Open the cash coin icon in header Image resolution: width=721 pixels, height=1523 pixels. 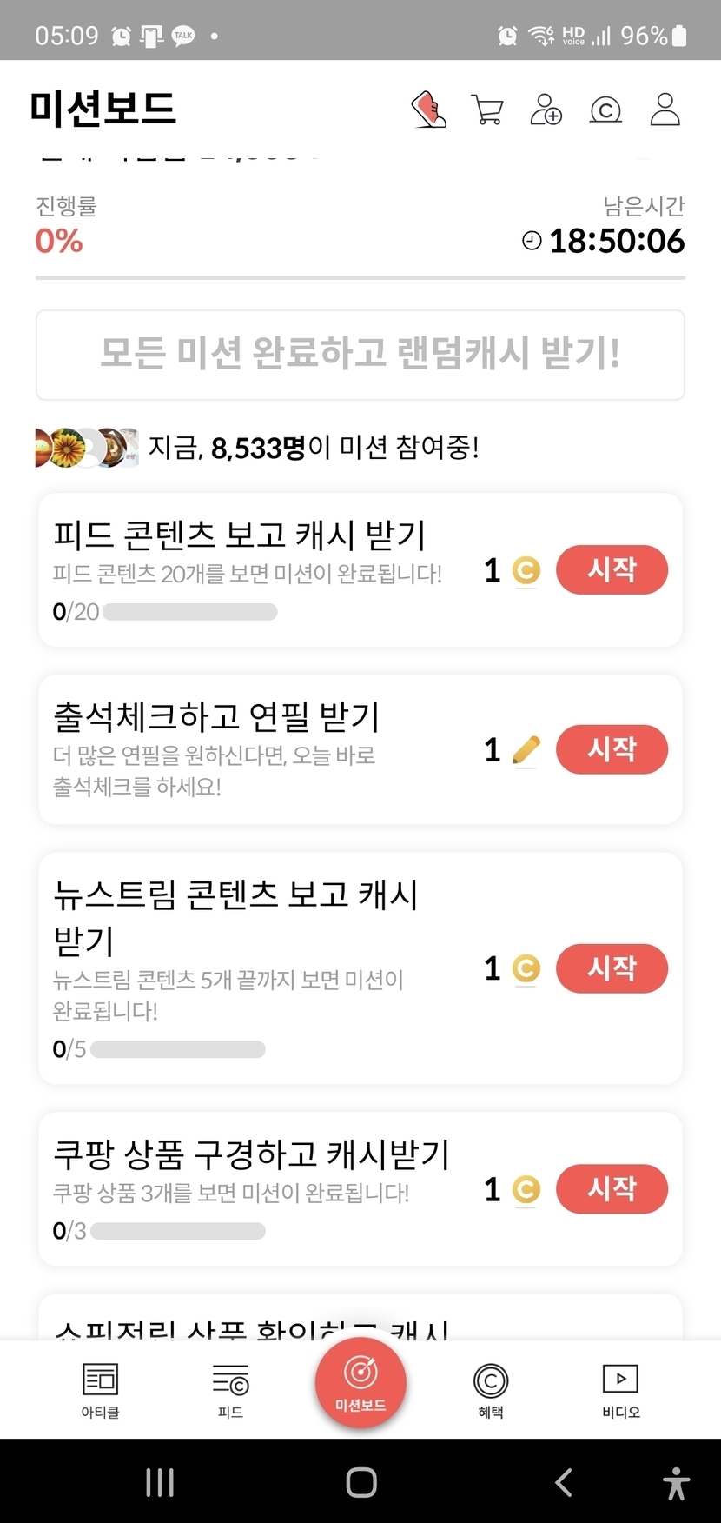tap(605, 110)
